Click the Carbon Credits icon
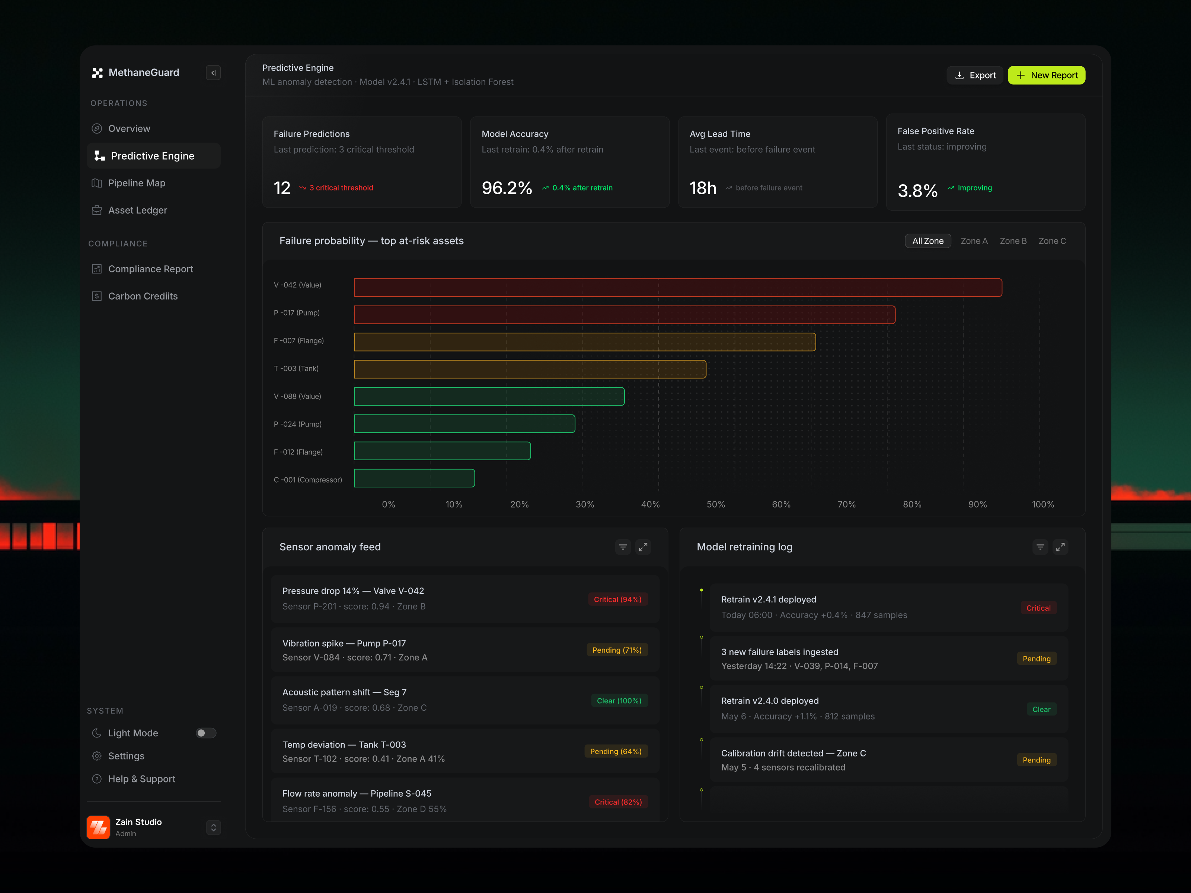Image resolution: width=1191 pixels, height=893 pixels. (97, 296)
